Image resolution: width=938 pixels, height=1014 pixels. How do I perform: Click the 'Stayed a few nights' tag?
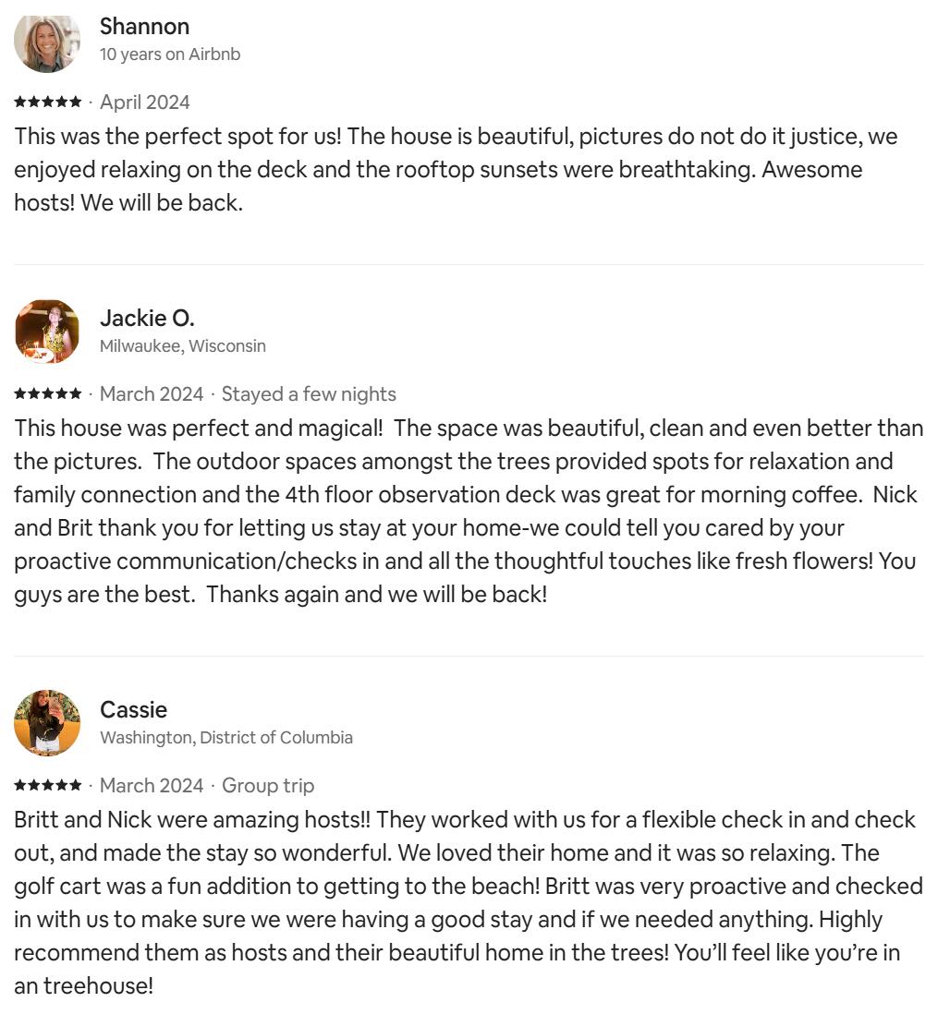(309, 393)
